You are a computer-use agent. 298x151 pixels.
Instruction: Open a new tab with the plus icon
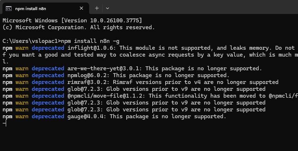click(97, 8)
